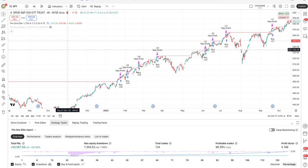The width and height of the screenshot is (308, 168).
Task: Maximize the bottom panel
Action: click(x=298, y=123)
